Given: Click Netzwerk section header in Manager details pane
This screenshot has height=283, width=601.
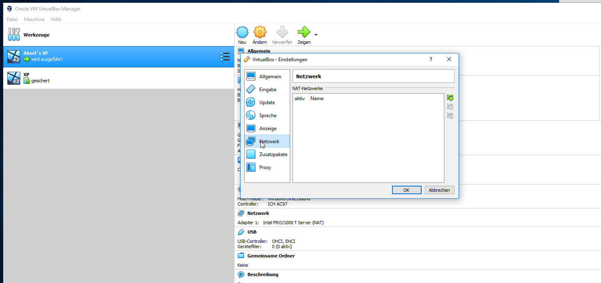Looking at the screenshot, I should click(258, 213).
